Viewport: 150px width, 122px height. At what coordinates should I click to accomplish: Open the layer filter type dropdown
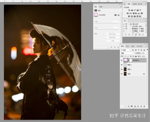[125, 50]
